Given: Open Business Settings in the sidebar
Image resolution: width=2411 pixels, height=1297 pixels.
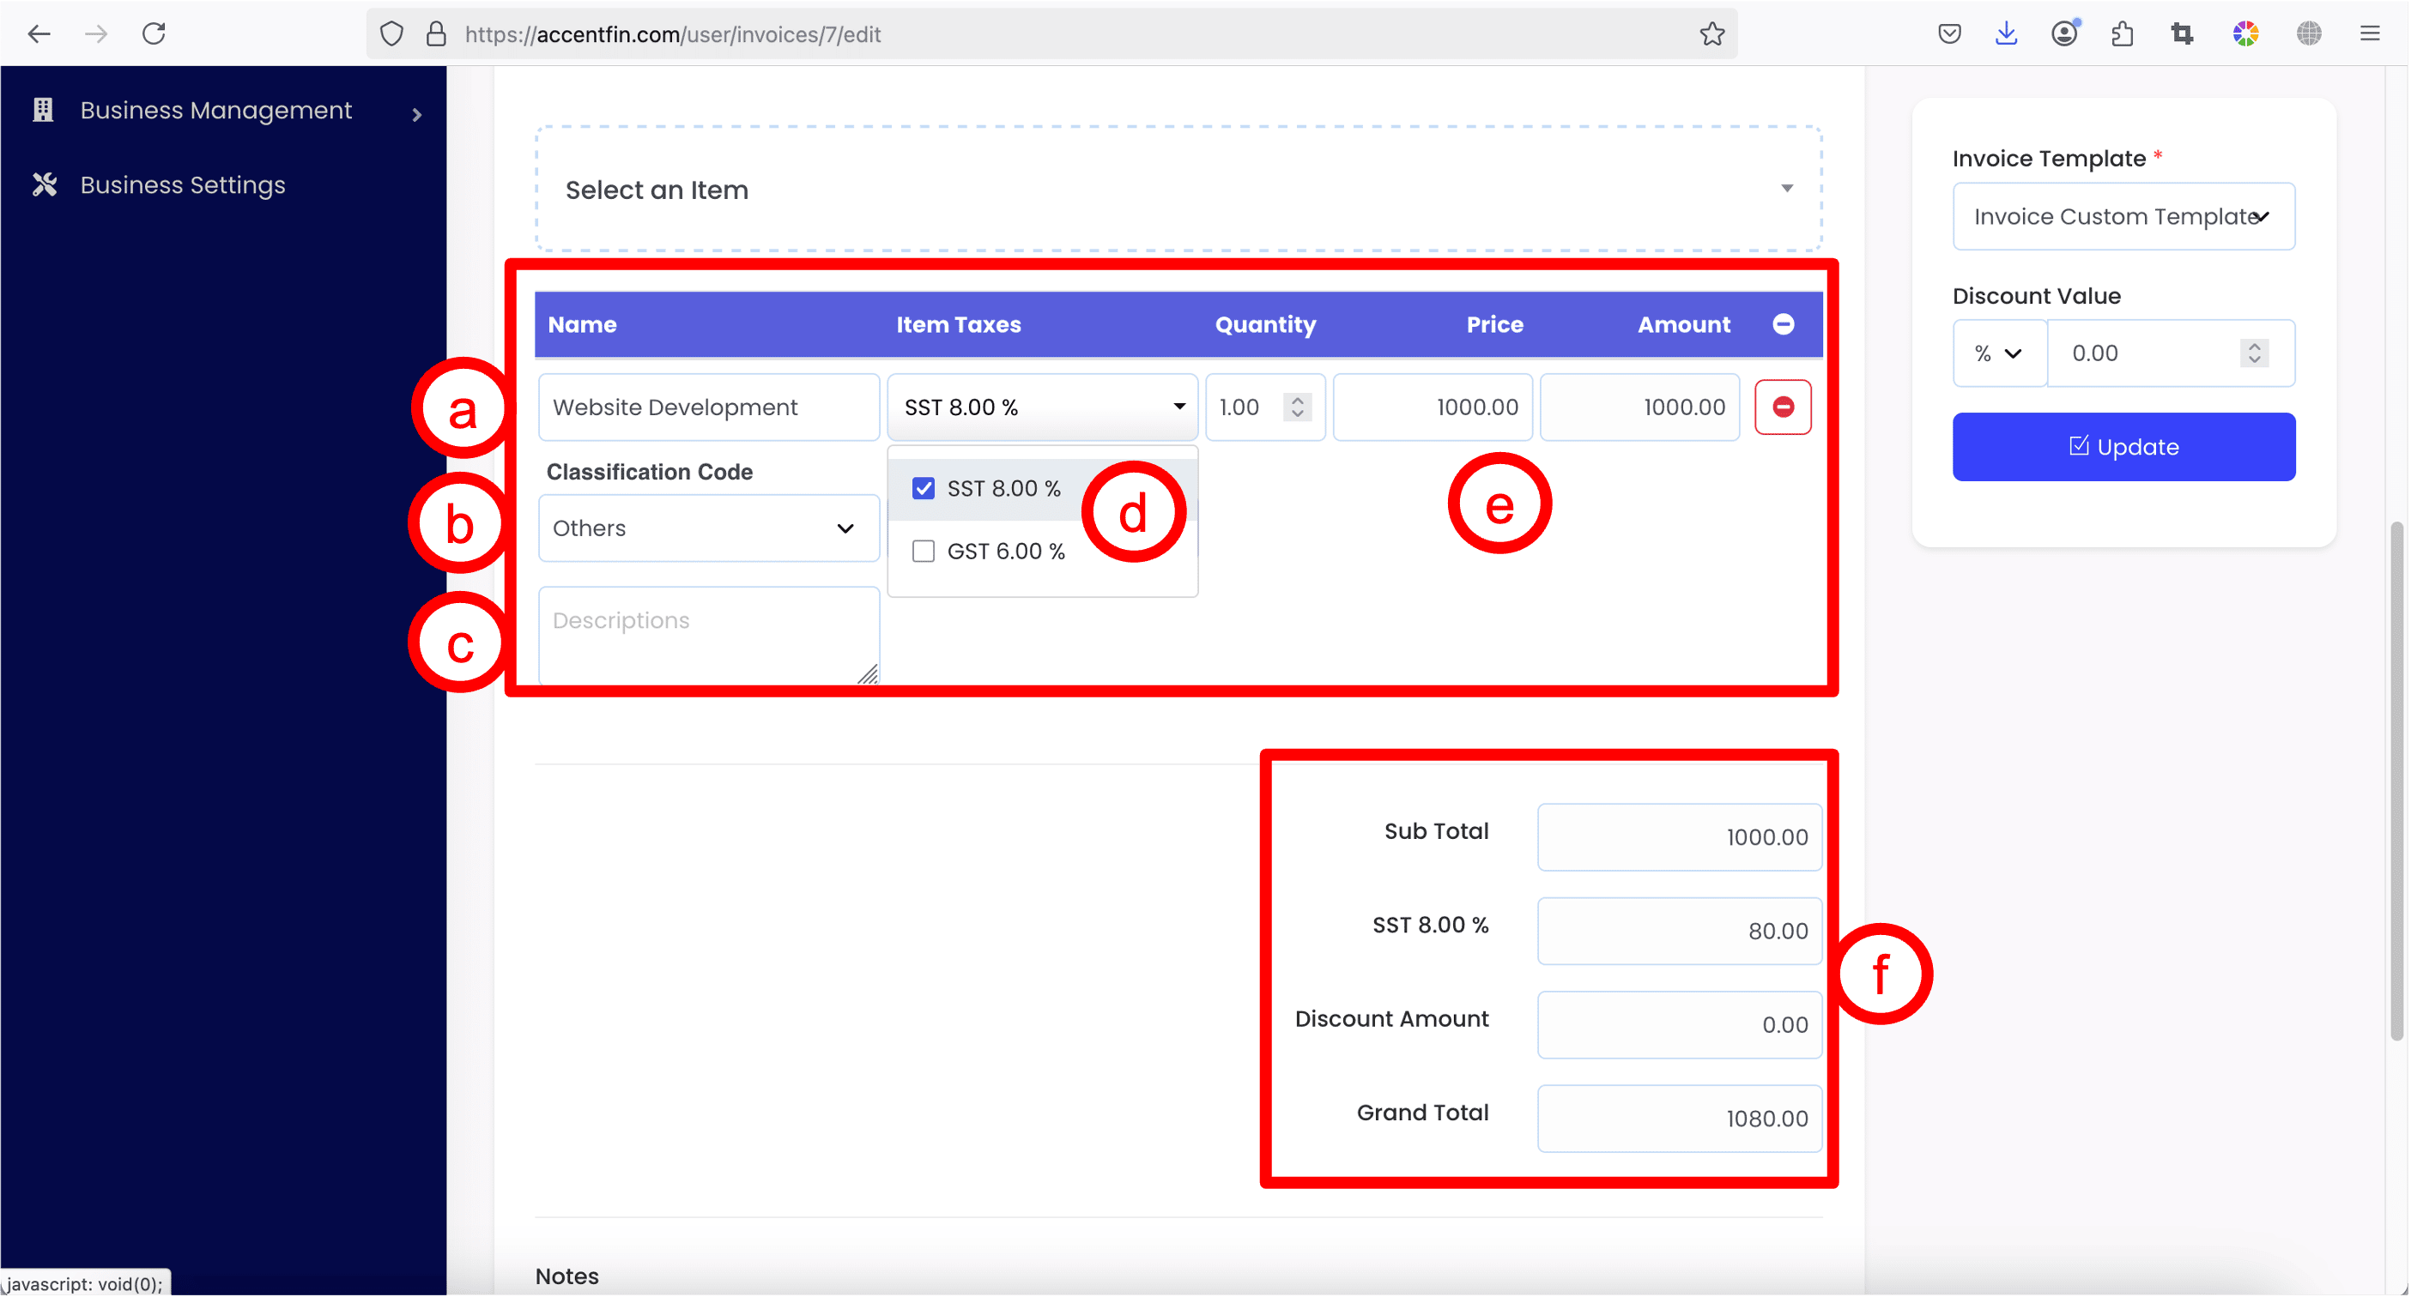Looking at the screenshot, I should pyautogui.click(x=183, y=185).
